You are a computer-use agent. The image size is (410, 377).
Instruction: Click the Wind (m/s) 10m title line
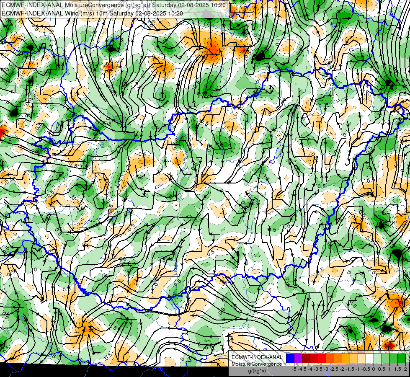(92, 13)
